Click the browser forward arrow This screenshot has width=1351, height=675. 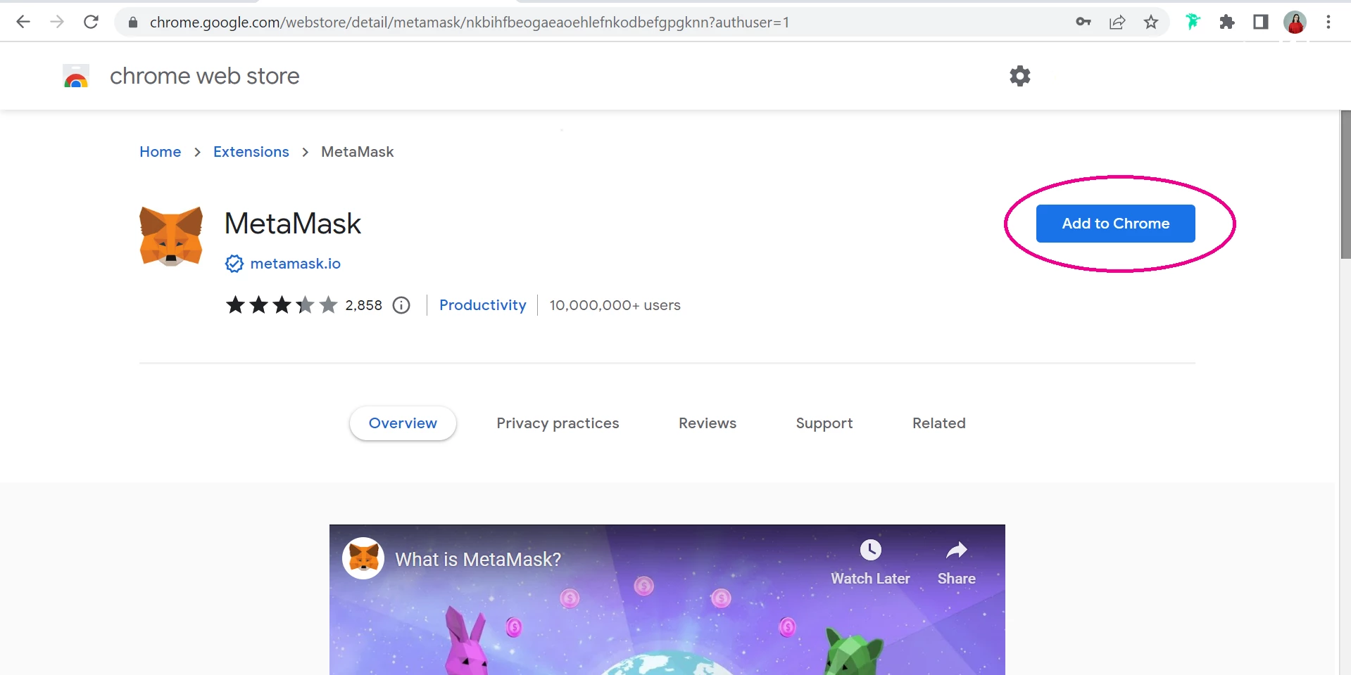pos(57,22)
